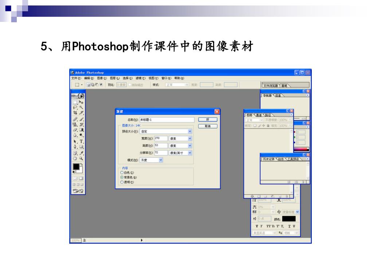Viewport: 373px width, 280px height.
Task: Open 模式 color mode dropdown
Action: 161,160
